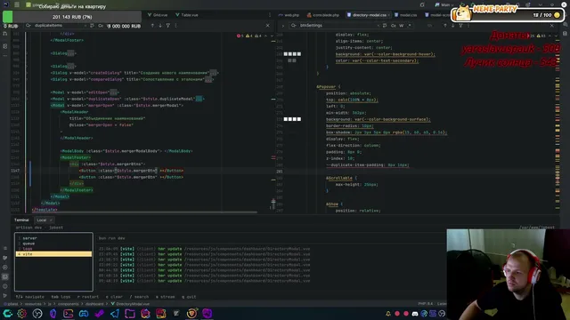Viewport: 570px width, 320px height.
Task: Click the dashboard breadcrumb
Action: point(94,304)
